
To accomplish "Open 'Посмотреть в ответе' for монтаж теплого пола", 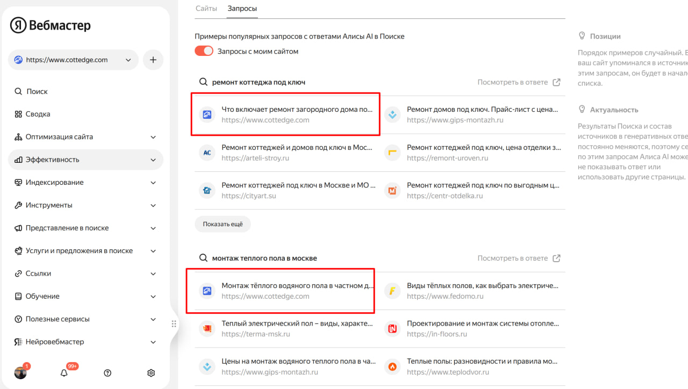I will point(519,258).
